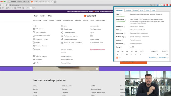
Task: Click the share icon in address bar
Action: coord(154,5)
